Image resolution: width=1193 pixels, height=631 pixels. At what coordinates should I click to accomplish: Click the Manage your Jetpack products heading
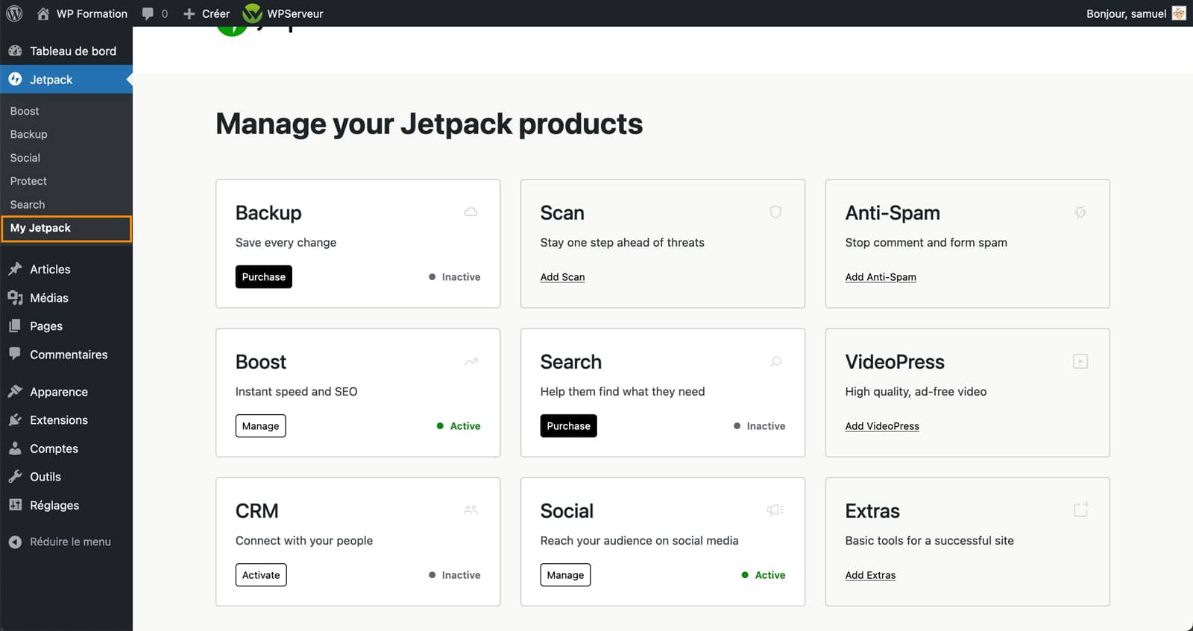point(429,124)
